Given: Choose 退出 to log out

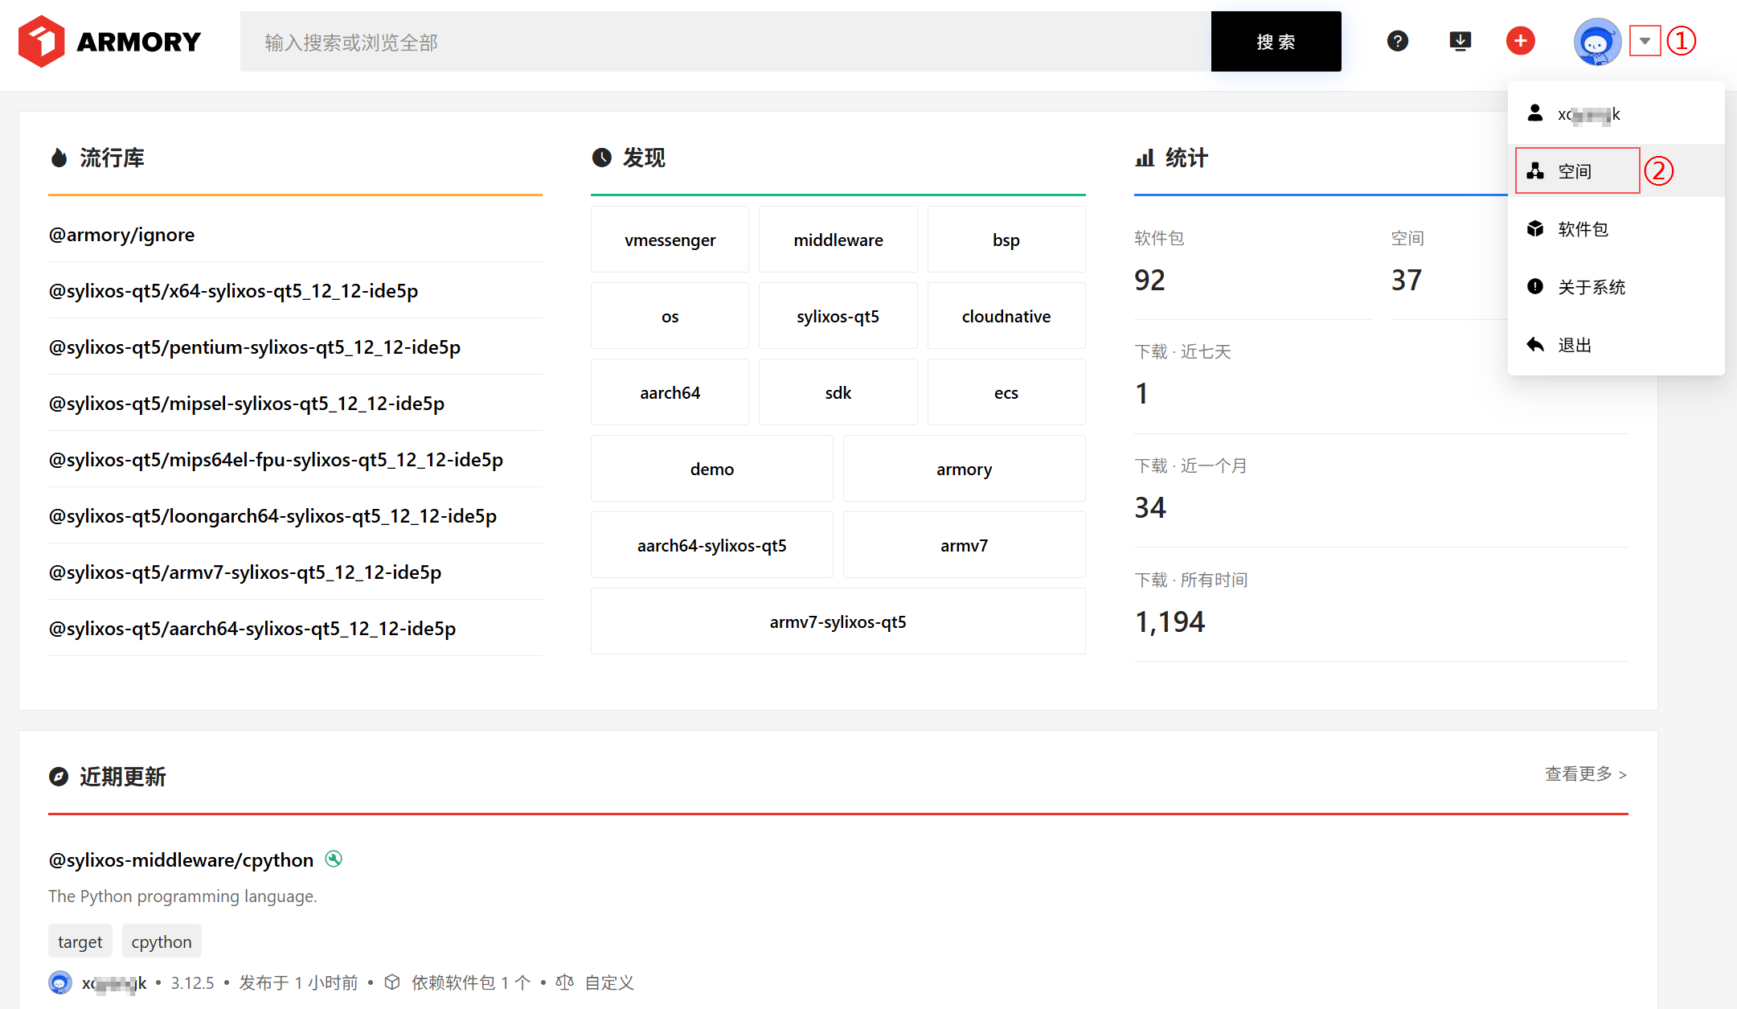Looking at the screenshot, I should coord(1574,345).
